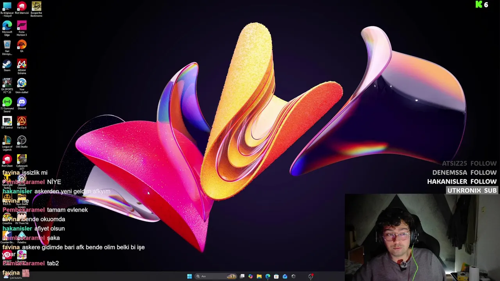Click the 'DENEMSSA FOLLOW' alert text
Screen dimensions: 500x281
coord(464,173)
